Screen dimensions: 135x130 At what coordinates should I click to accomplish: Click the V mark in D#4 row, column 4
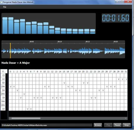tap(24, 94)
